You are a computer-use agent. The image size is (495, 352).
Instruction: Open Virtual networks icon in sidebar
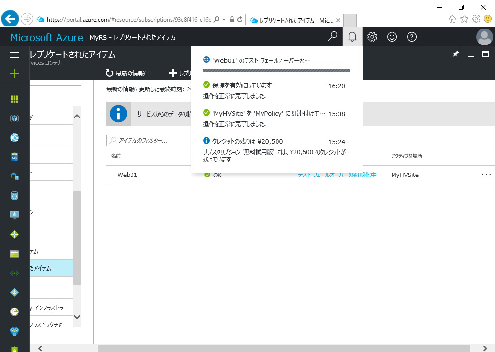pyautogui.click(x=15, y=273)
